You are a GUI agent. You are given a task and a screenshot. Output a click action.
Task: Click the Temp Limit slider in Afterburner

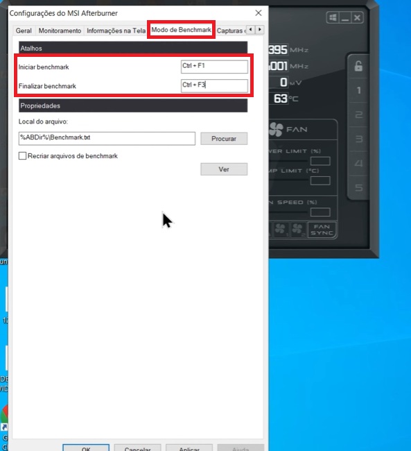point(288,180)
